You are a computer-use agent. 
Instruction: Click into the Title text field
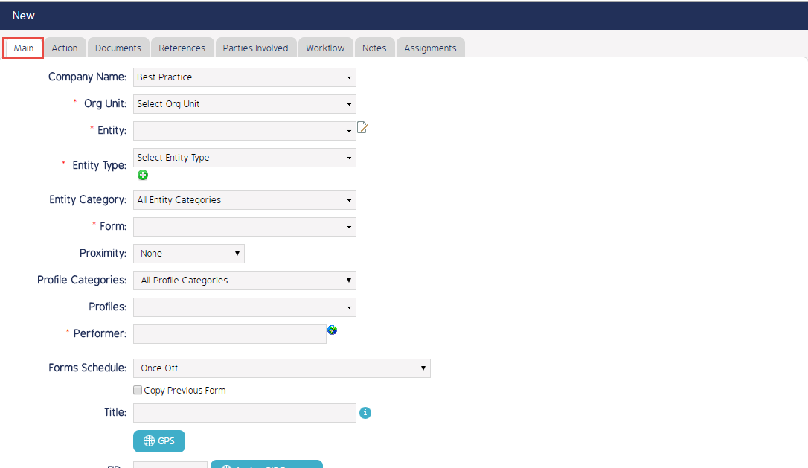pos(244,413)
